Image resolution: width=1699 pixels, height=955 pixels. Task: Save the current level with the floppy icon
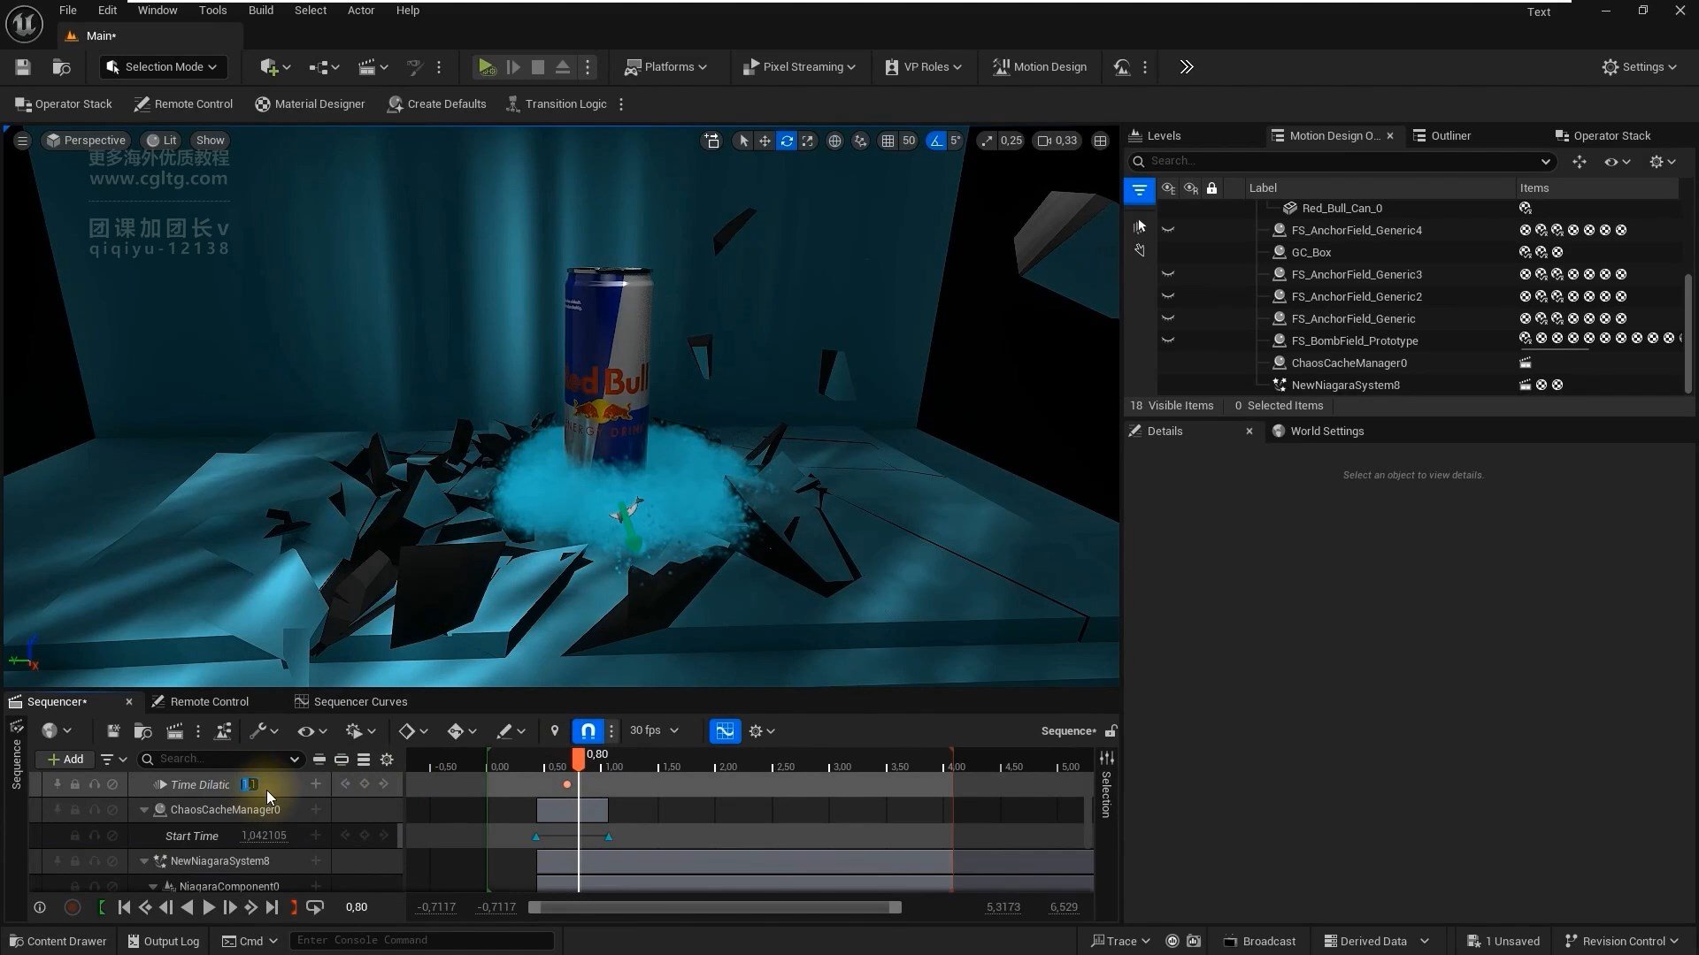coord(23,67)
